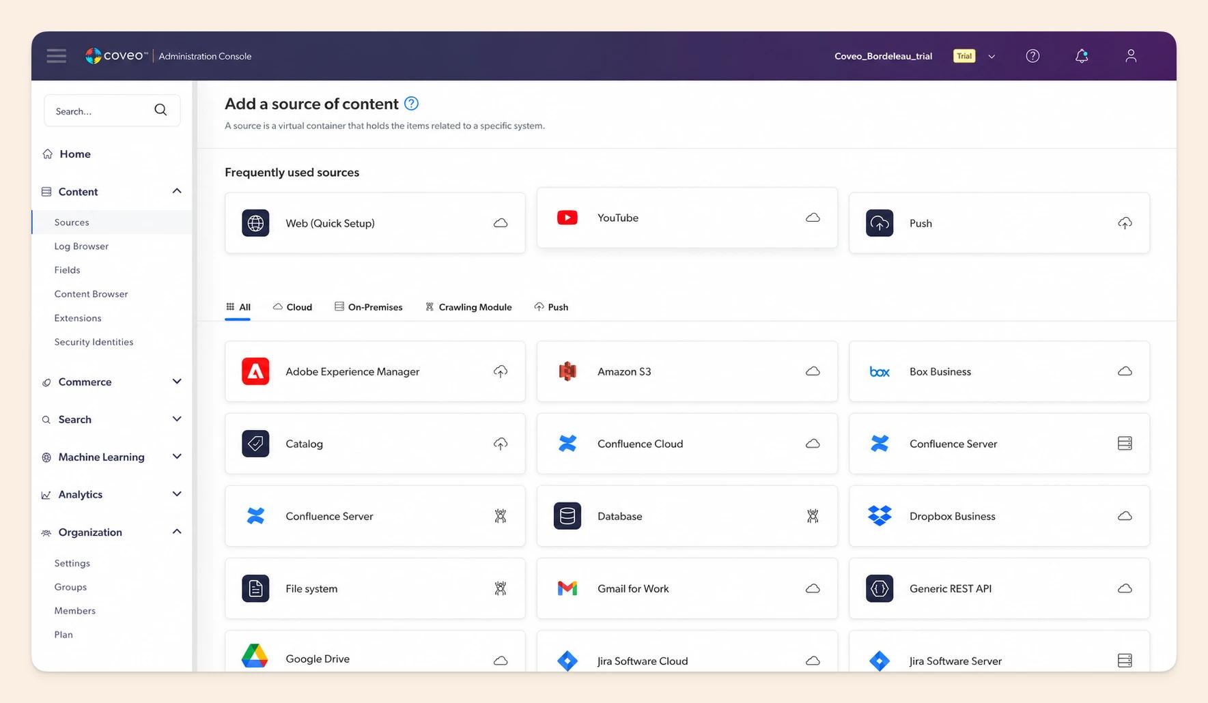Click the Gmail for Work logo
Screen dimensions: 1208x703
[x=567, y=588]
